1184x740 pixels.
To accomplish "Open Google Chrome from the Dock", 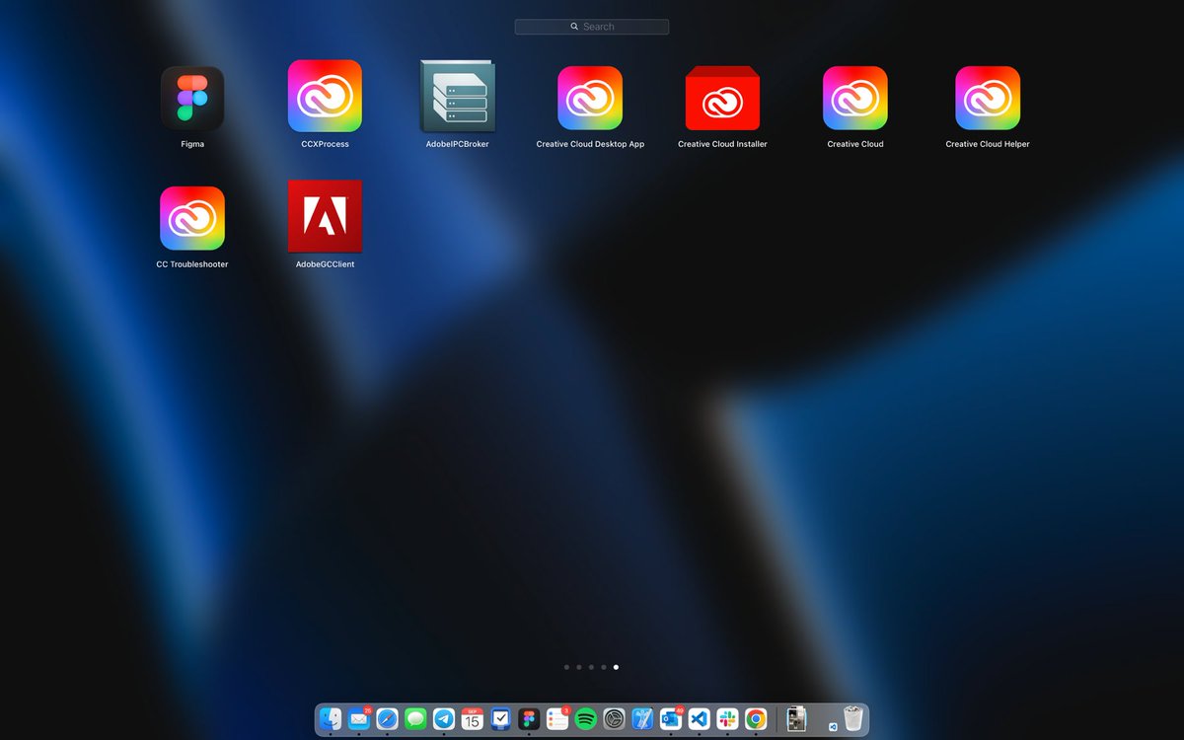I will pos(755,719).
